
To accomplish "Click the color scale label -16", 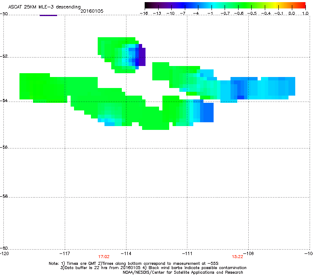I will point(144,14).
